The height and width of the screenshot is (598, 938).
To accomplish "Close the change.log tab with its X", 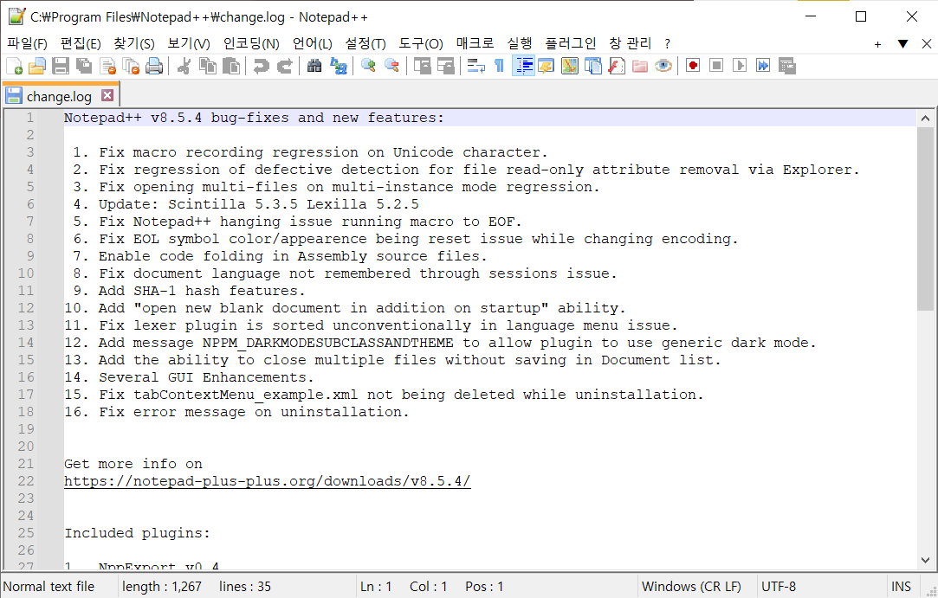I will (107, 95).
